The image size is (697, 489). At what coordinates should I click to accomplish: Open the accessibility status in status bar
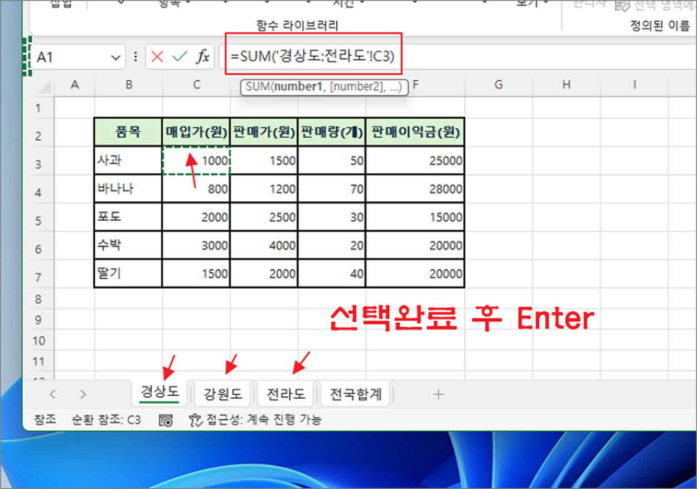click(x=255, y=420)
